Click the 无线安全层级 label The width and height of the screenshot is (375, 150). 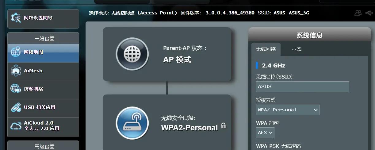(178, 118)
